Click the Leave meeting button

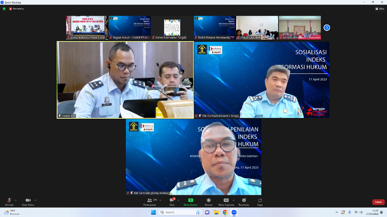378,202
